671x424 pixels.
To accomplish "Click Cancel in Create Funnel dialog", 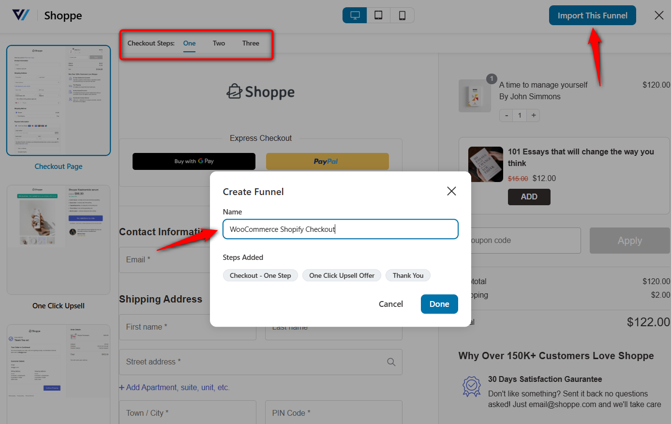I will (391, 304).
